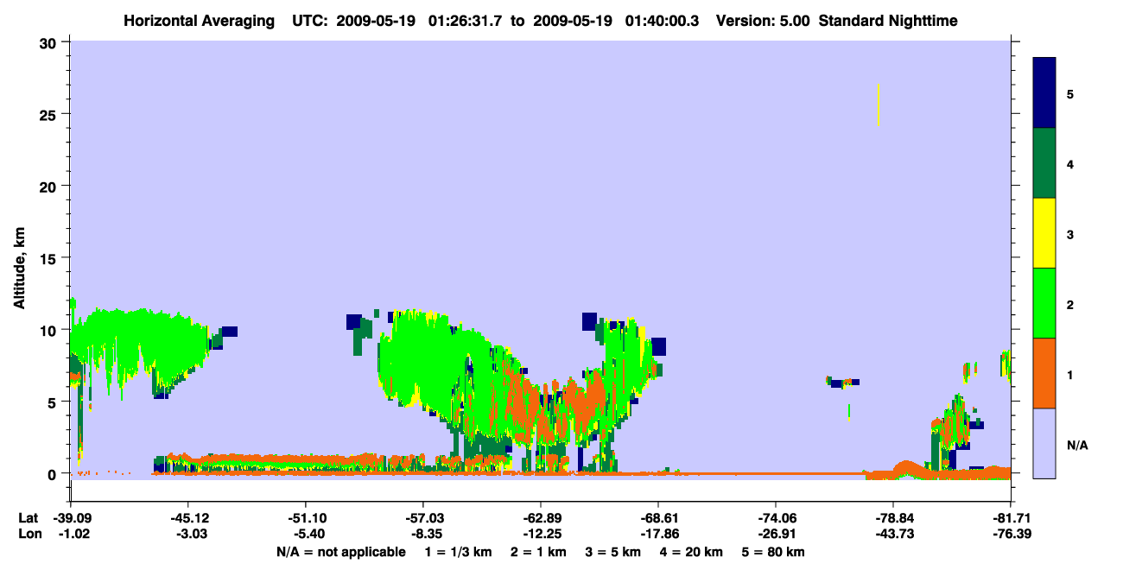Click the thin yellow vertical streak near 25 km
The height and width of the screenshot is (576, 1123).
[x=879, y=105]
